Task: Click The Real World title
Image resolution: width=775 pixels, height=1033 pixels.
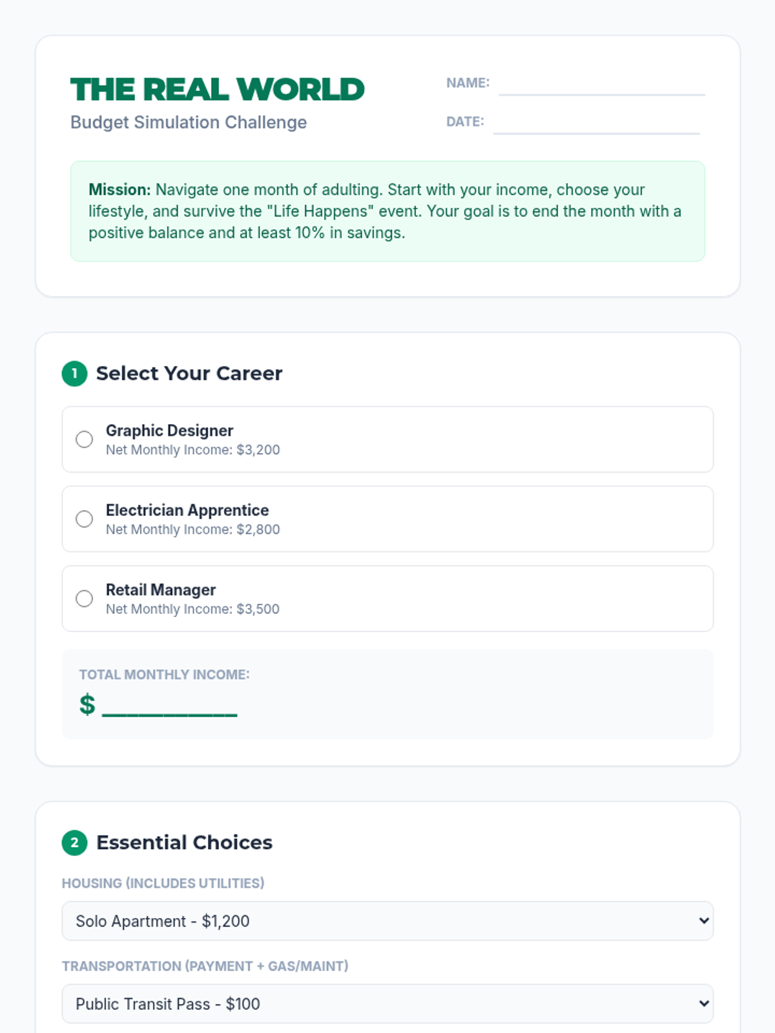Action: tap(217, 89)
